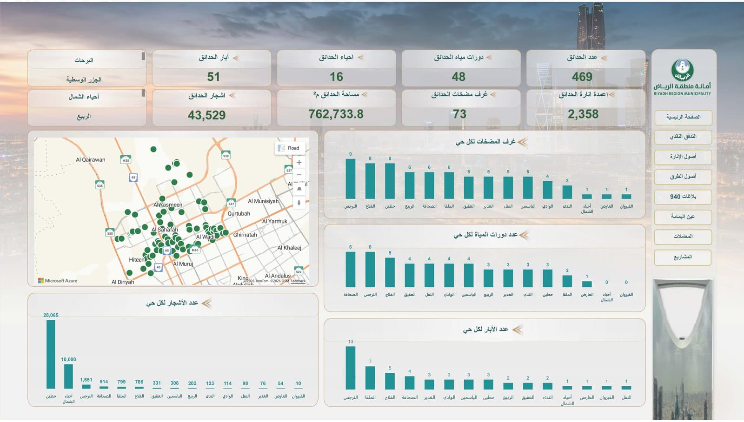
Task: Select the الجزر الوسطية filter option
Action: (x=84, y=79)
